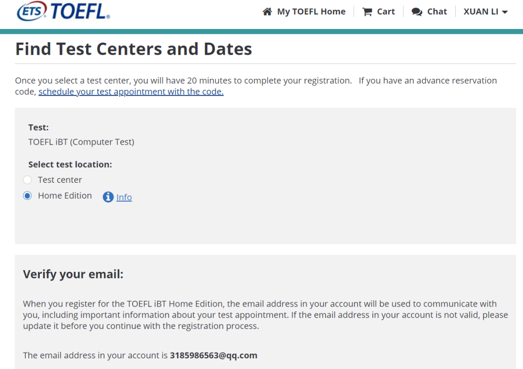This screenshot has width=523, height=369.
Task: Click the TOEFL wordmark logo
Action: click(x=80, y=11)
